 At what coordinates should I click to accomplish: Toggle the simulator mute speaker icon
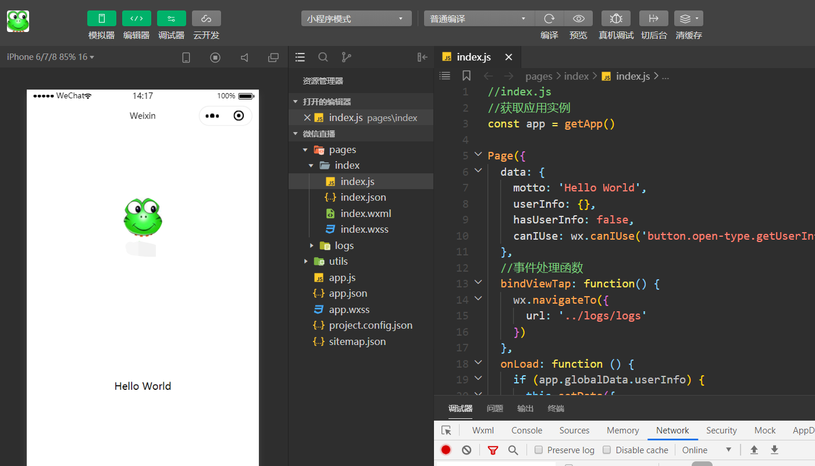[x=244, y=57]
